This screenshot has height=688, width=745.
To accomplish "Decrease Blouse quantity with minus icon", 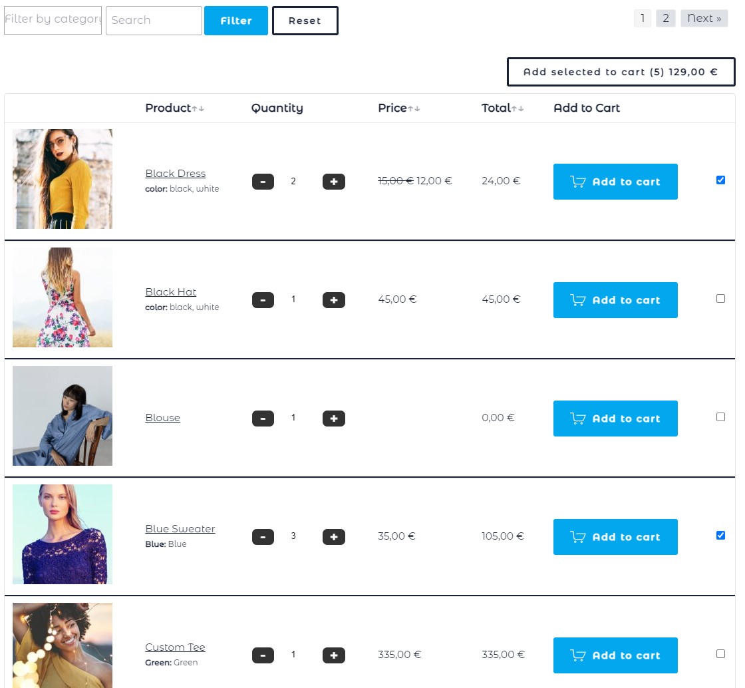I will coord(263,418).
